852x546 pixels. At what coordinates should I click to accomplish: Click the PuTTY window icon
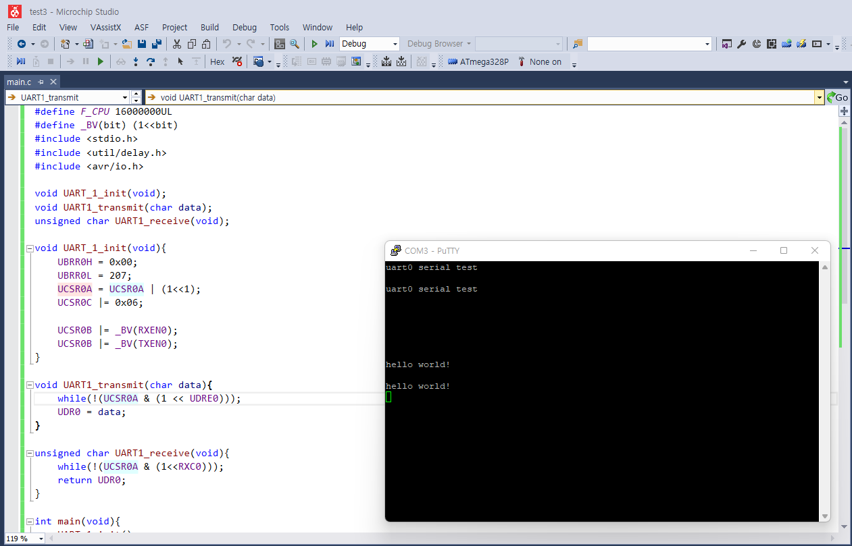pyautogui.click(x=396, y=250)
